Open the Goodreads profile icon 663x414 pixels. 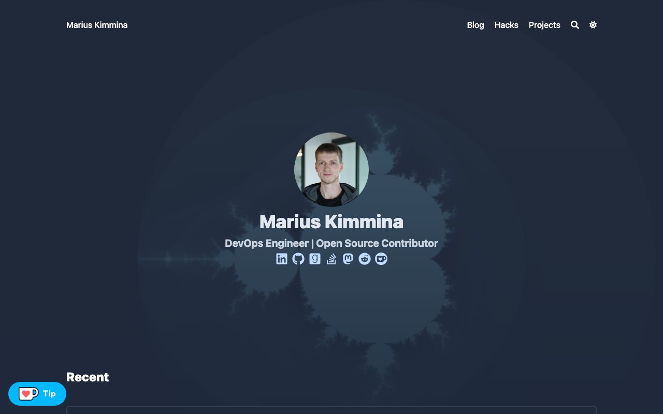(315, 259)
